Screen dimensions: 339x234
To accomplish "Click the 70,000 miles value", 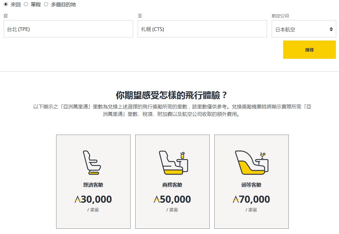I will [x=254, y=199].
